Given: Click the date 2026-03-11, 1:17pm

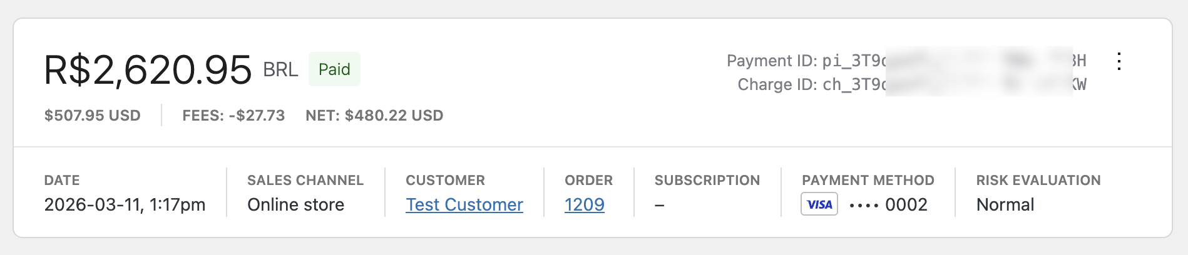Looking at the screenshot, I should coord(125,204).
